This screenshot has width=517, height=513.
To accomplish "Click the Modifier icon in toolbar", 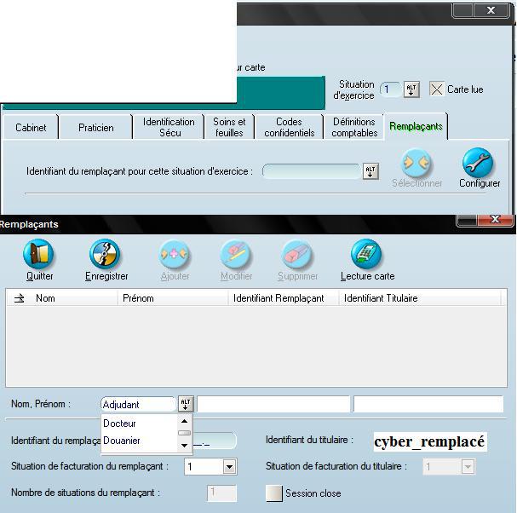I will click(x=236, y=255).
